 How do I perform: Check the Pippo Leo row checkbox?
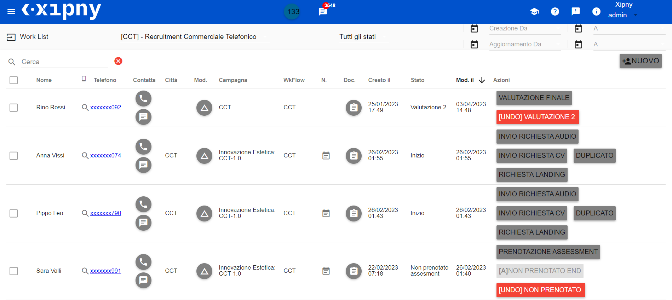14,213
